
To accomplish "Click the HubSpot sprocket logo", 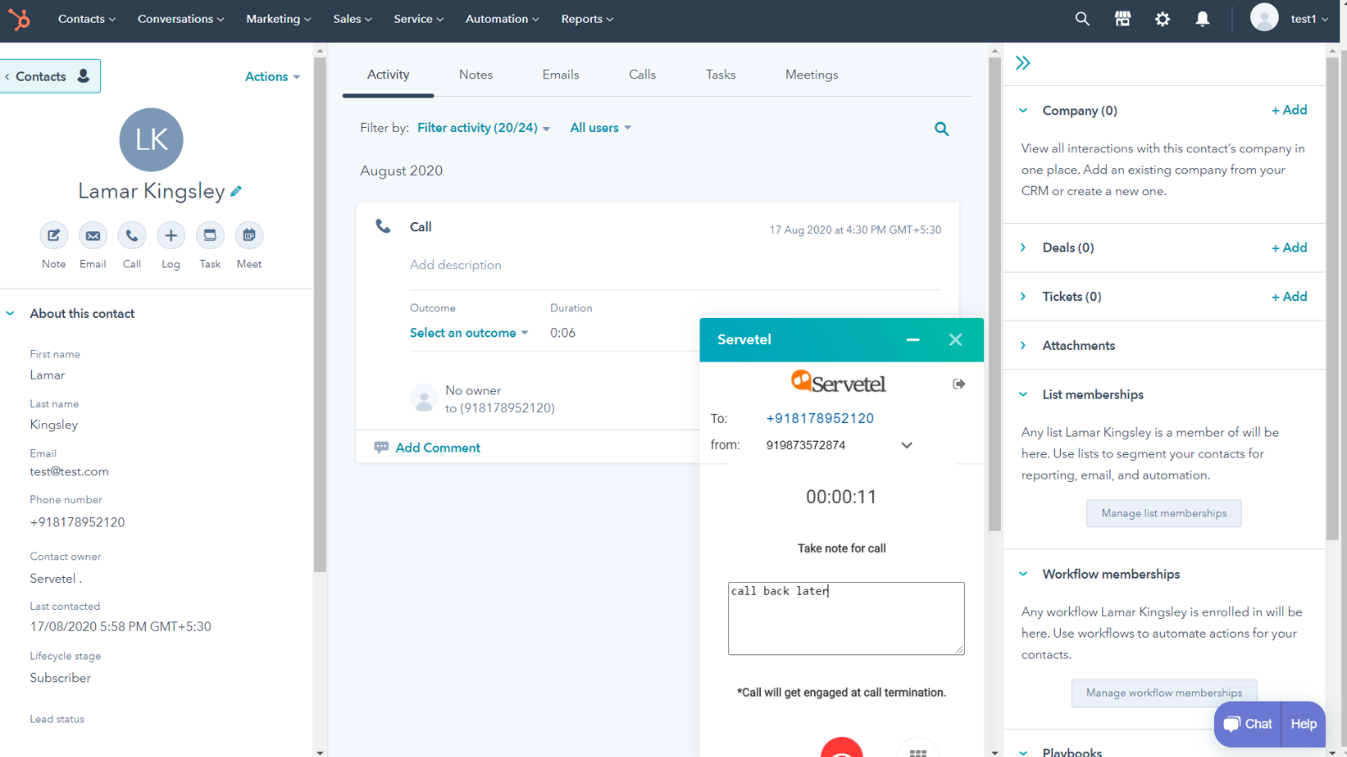I will [x=19, y=19].
